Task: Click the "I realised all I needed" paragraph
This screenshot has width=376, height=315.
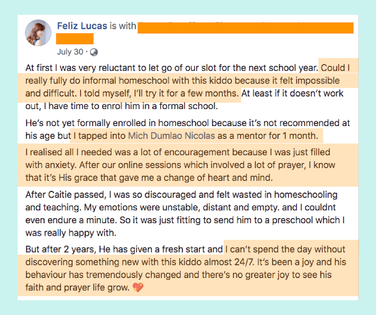Action: (180, 165)
